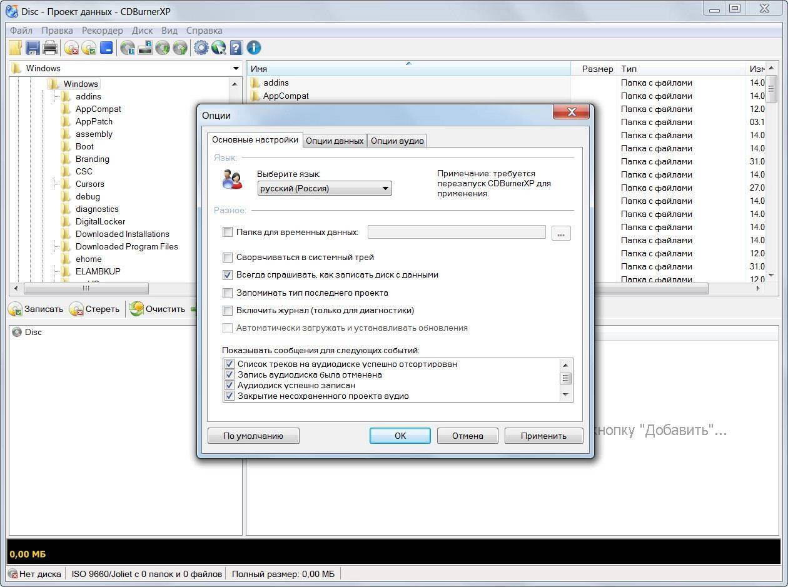Uncheck 'Закрытие несохраненного проекта аудио'
Screen dimensions: 788x587
(x=230, y=396)
